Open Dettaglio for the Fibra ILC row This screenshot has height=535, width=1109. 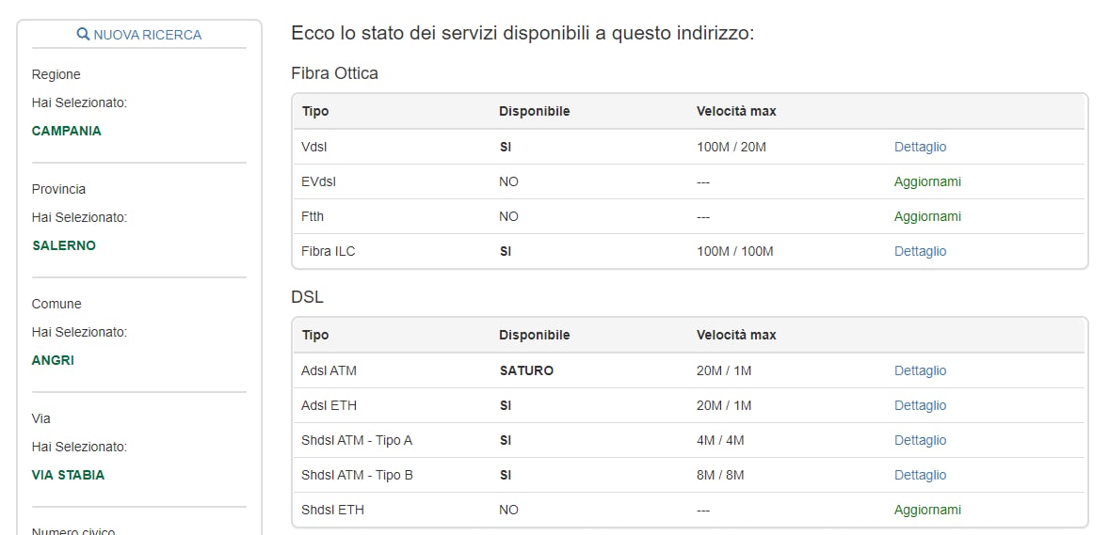click(x=920, y=251)
